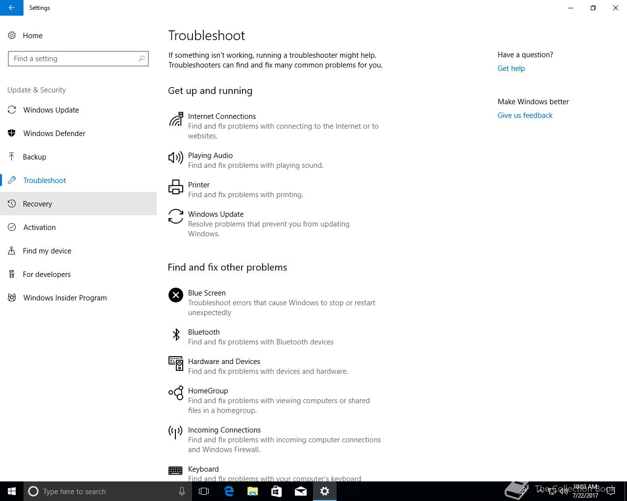Image resolution: width=627 pixels, height=501 pixels.
Task: Open the Mail app from taskbar
Action: point(301,491)
